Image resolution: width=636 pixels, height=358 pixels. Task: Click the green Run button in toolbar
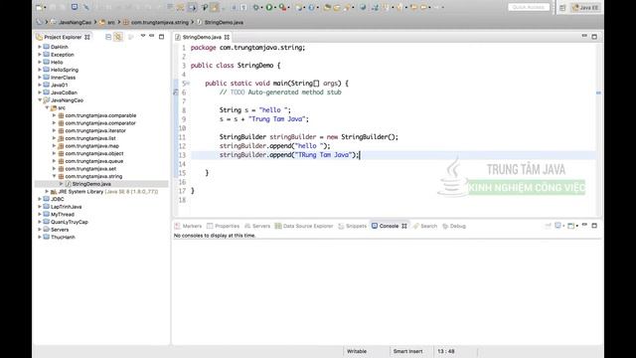(269, 7)
